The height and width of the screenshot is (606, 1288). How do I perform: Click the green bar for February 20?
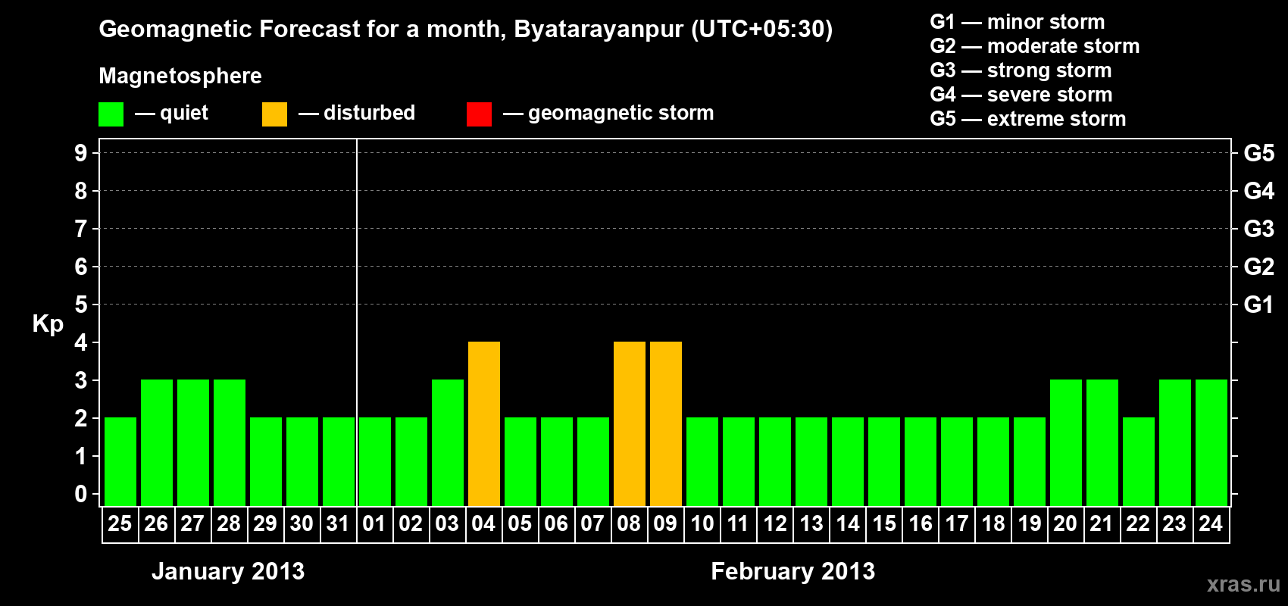[1066, 443]
